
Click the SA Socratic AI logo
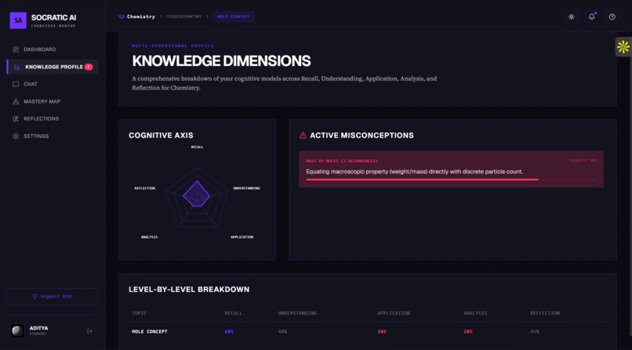coord(18,20)
